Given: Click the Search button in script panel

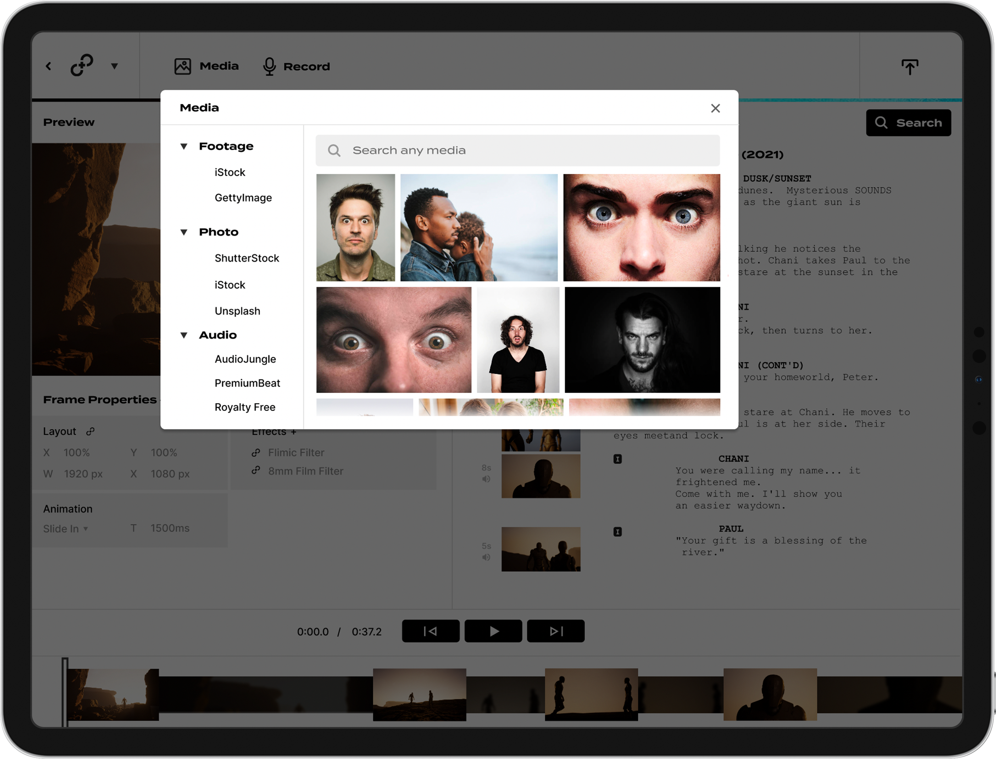Looking at the screenshot, I should 908,123.
